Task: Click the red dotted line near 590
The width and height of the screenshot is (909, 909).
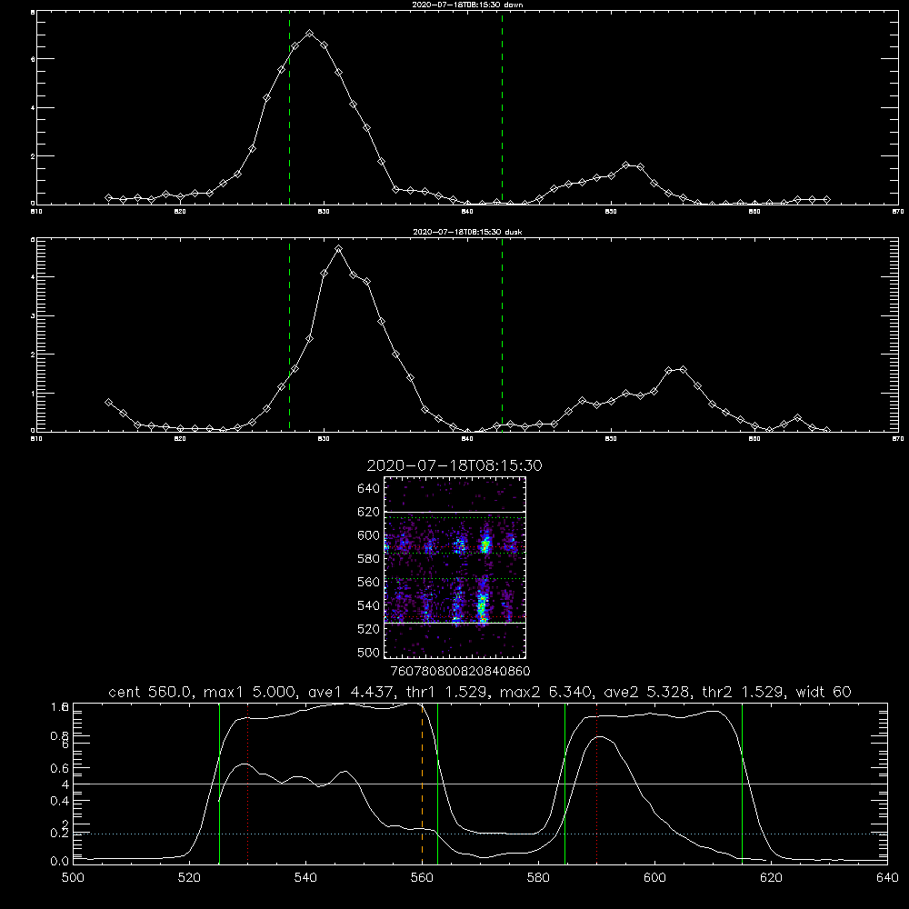Action: tap(596, 784)
